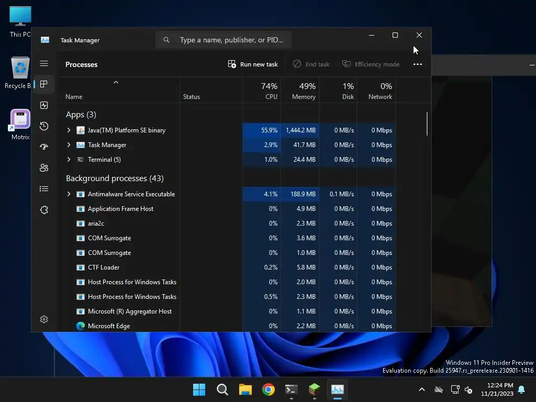Sort by Memory column header
The width and height of the screenshot is (536, 402).
tap(300, 90)
